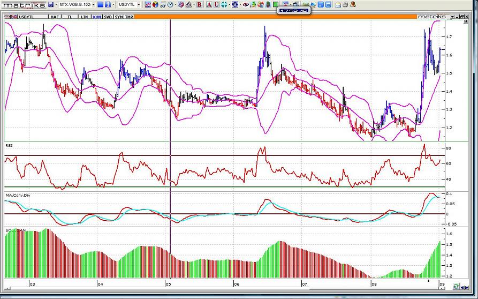
Task: Click the green grid toolbar icon
Action: click(276, 4)
